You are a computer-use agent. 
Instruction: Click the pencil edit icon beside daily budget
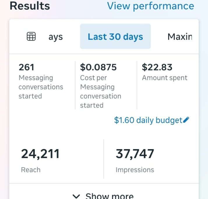[x=186, y=120]
